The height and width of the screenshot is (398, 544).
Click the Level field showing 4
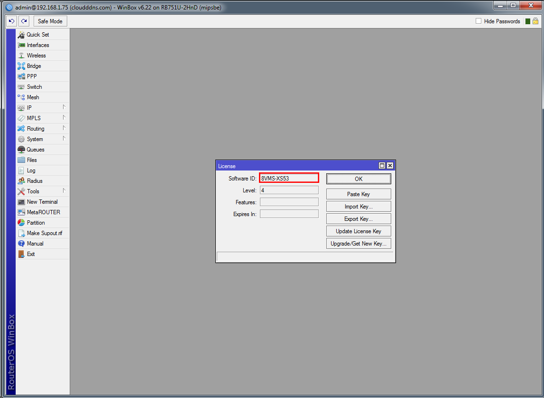point(289,190)
